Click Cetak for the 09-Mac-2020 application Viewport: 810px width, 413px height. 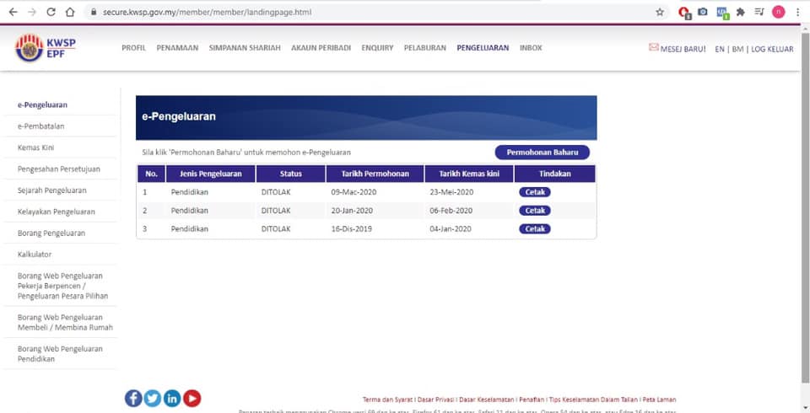coord(535,192)
